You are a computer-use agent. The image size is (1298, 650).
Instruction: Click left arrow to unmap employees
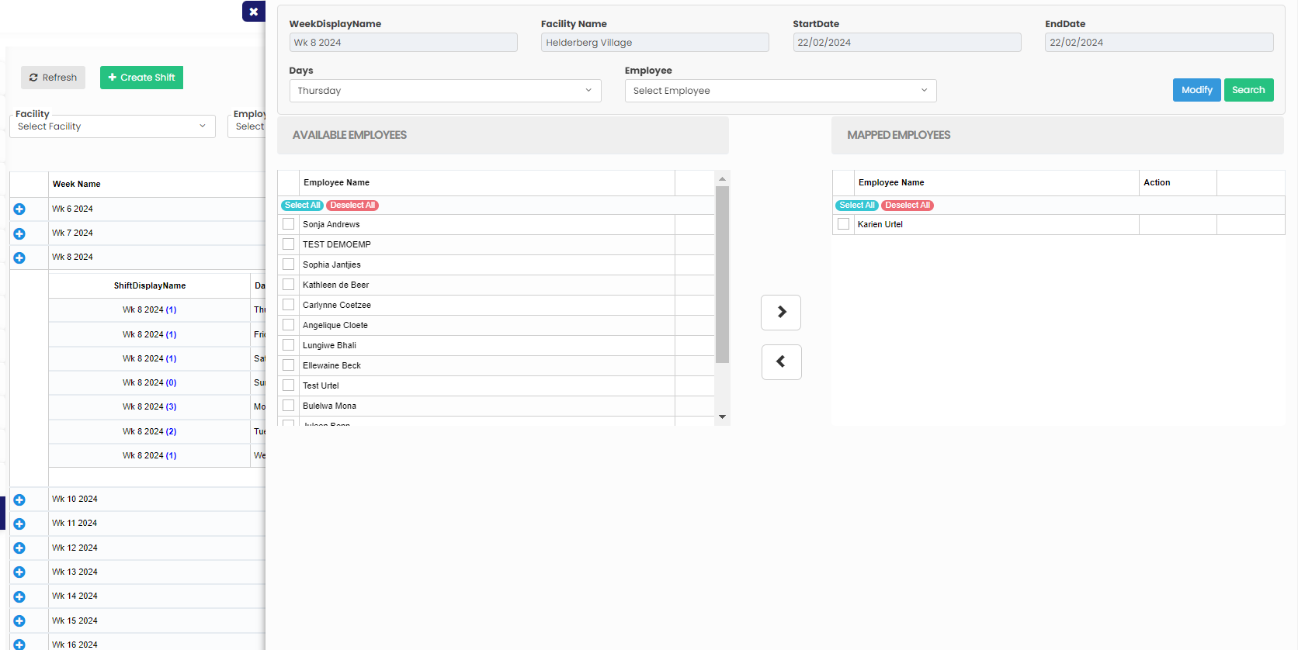781,361
